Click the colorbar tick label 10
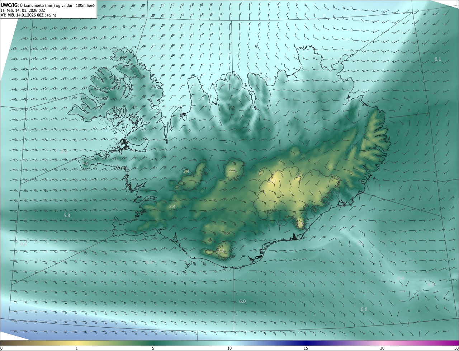The height and width of the screenshot is (351, 459). [229, 348]
